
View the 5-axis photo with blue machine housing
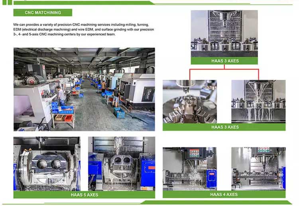[122, 164]
